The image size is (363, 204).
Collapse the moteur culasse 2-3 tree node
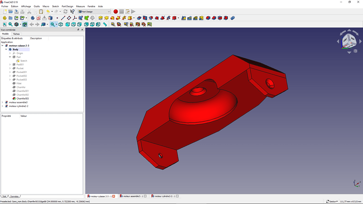pos(3,46)
